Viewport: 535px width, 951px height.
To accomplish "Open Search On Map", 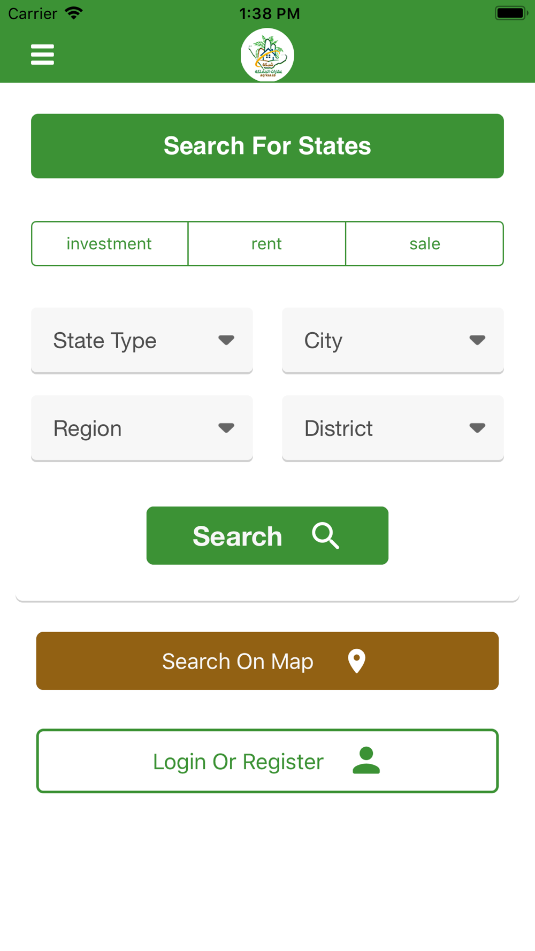I will (267, 661).
